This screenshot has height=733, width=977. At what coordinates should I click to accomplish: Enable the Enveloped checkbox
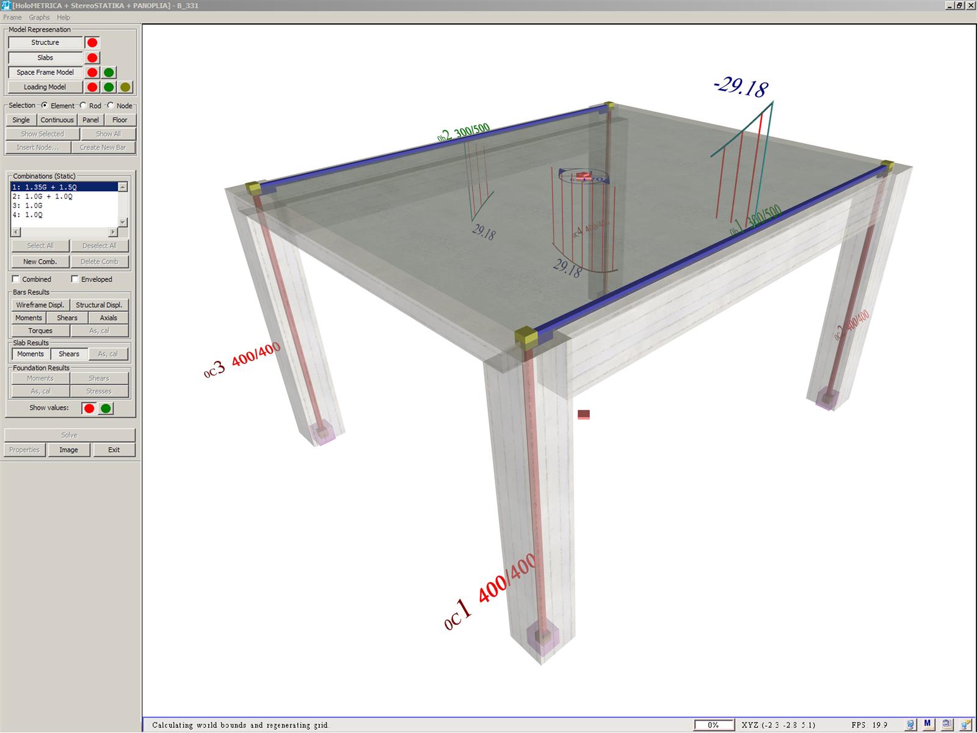click(74, 279)
